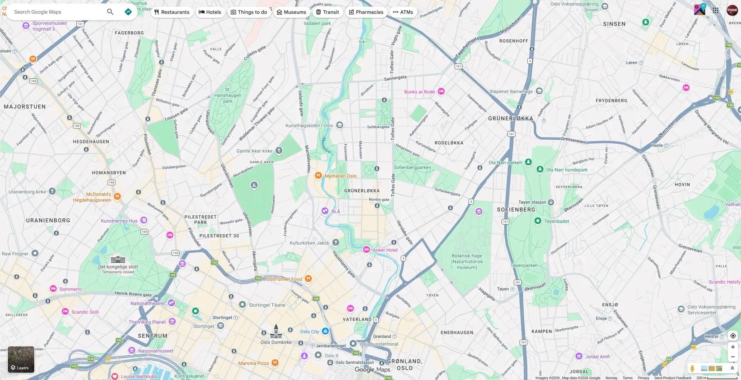741x380 pixels.
Task: Show Transit category results
Action: [327, 12]
